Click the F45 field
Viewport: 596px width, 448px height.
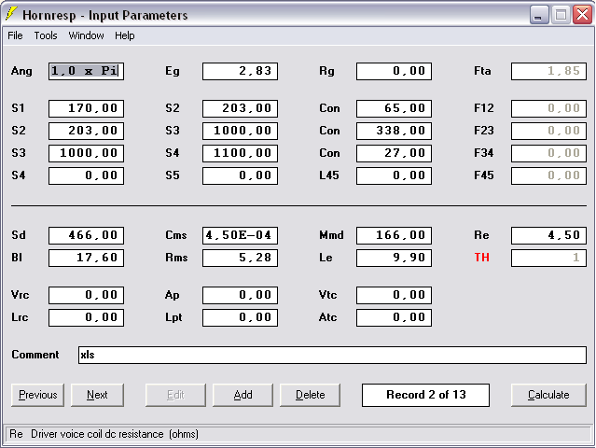[x=548, y=175]
